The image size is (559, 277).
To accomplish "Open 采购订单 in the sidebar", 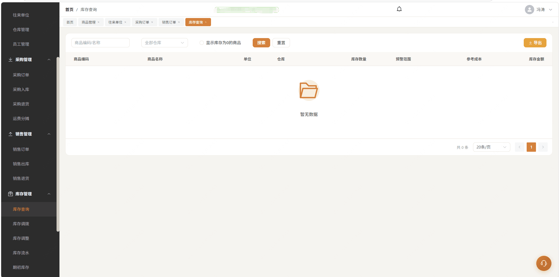I will point(21,75).
